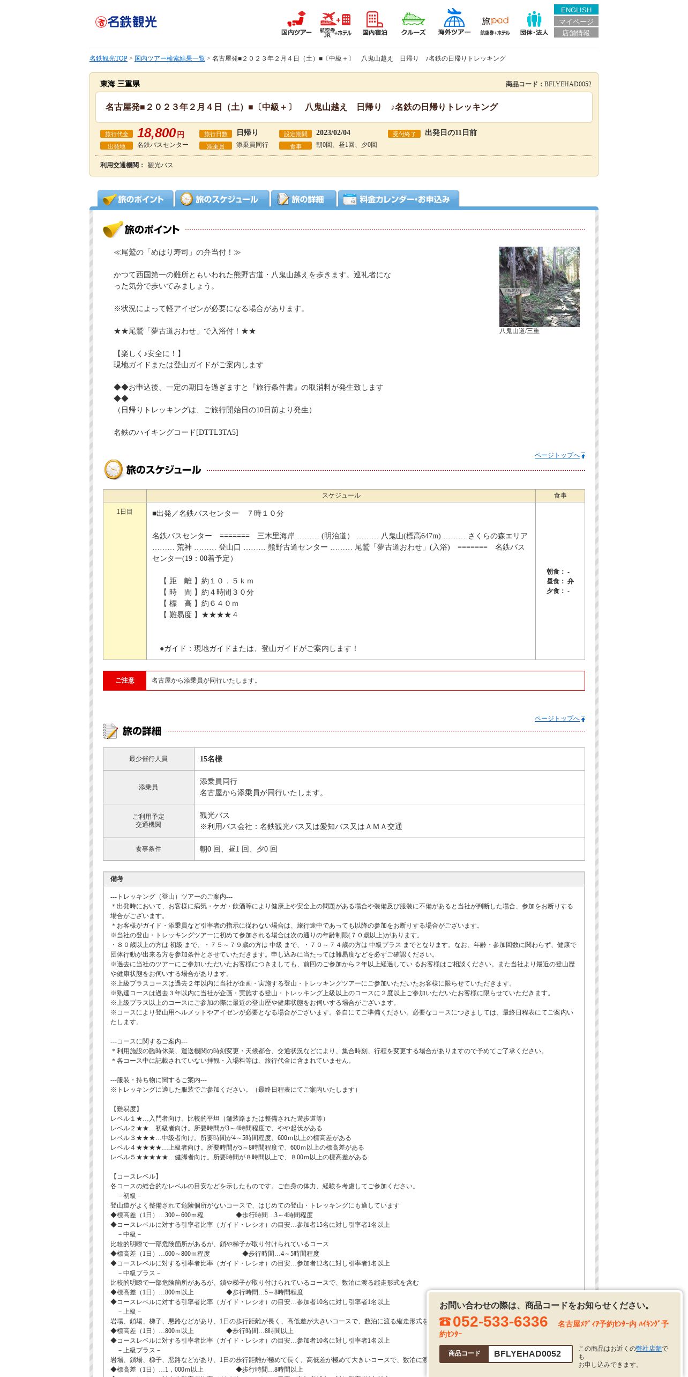Click the 八鬼山道 trail photo
This screenshot has width=688, height=1377.
tap(539, 287)
